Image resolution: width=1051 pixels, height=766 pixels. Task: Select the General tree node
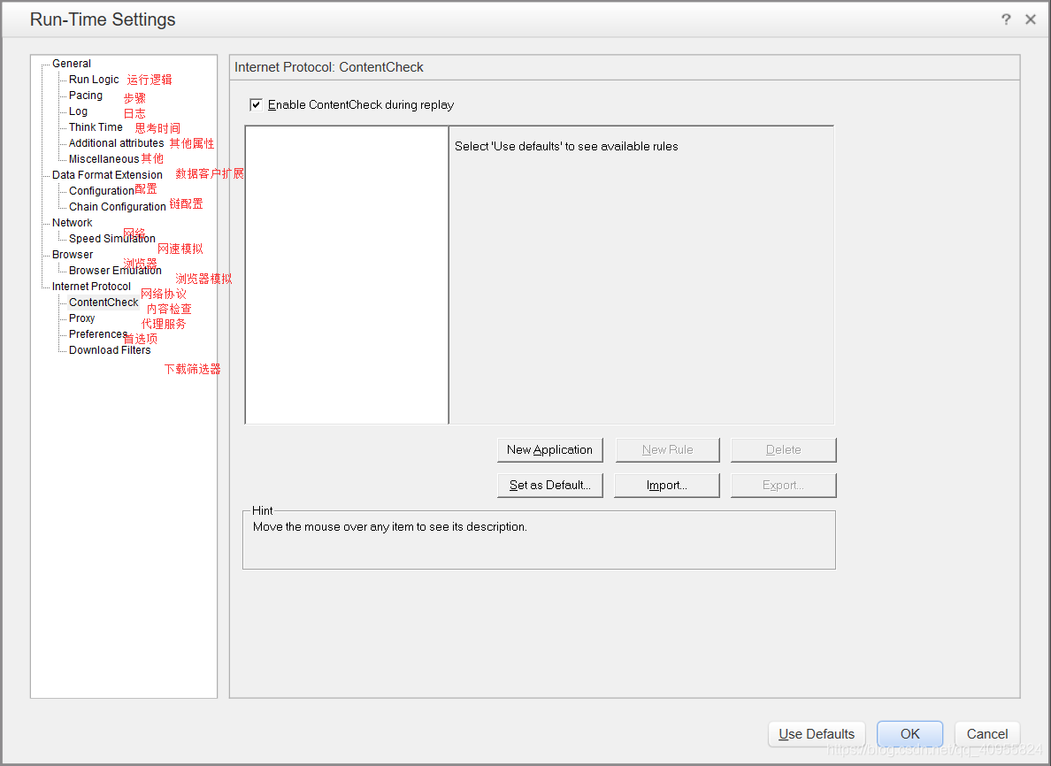point(72,64)
